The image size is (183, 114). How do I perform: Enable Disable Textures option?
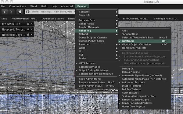point(145,86)
